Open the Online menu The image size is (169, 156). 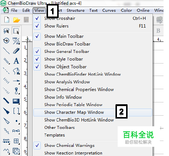[143, 10]
